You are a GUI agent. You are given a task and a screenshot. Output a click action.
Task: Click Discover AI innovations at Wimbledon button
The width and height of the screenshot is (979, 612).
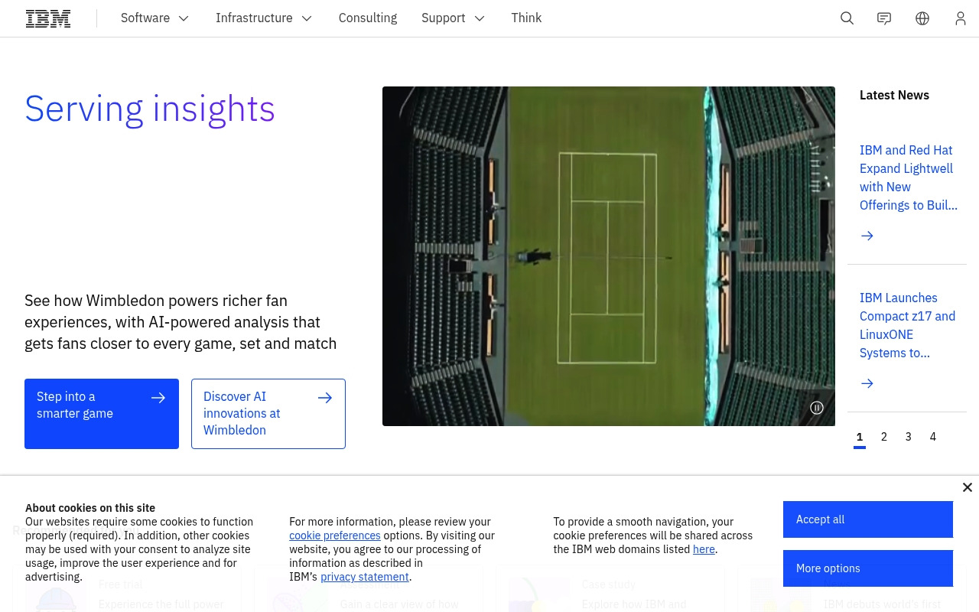(x=268, y=414)
